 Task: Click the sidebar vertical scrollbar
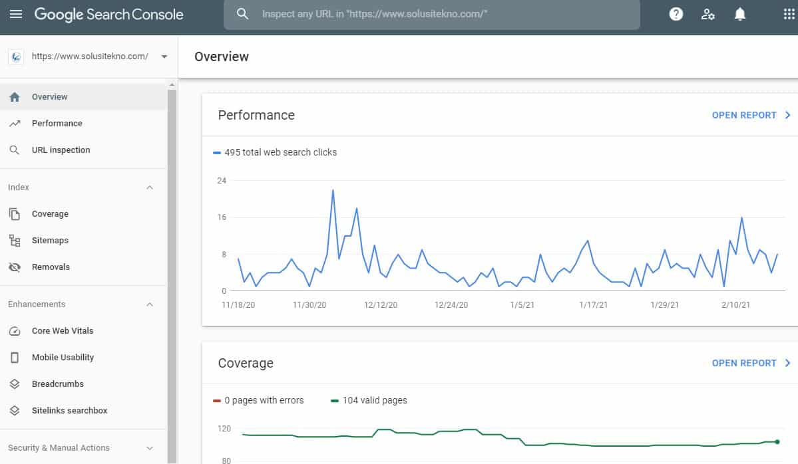tap(172, 277)
